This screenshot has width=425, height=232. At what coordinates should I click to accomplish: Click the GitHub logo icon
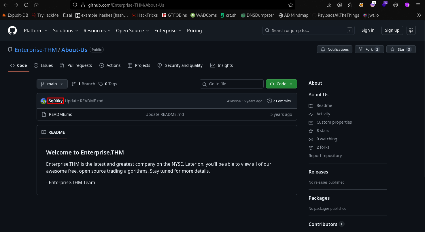coord(12,31)
